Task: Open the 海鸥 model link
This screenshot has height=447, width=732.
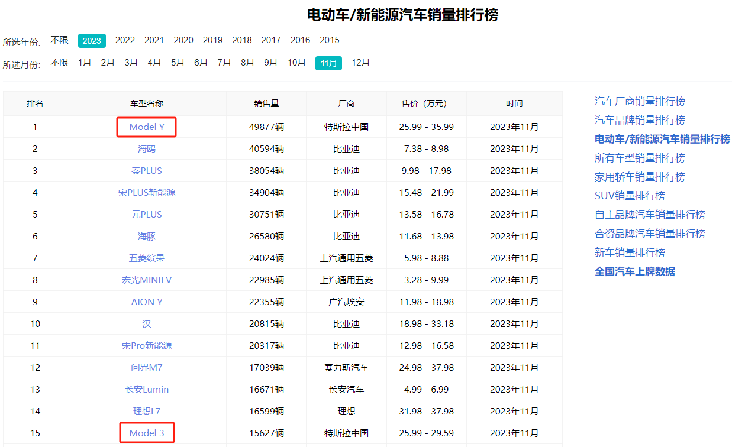Action: coord(147,149)
